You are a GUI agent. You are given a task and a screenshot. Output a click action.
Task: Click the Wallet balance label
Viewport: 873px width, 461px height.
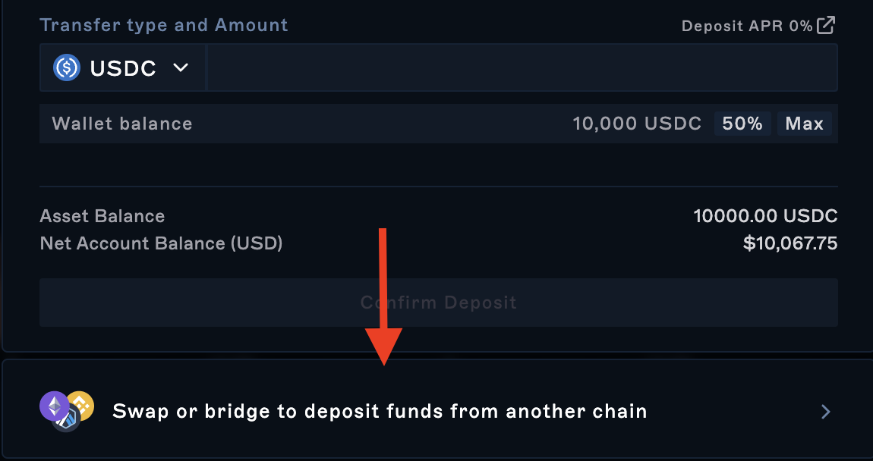[x=121, y=124]
